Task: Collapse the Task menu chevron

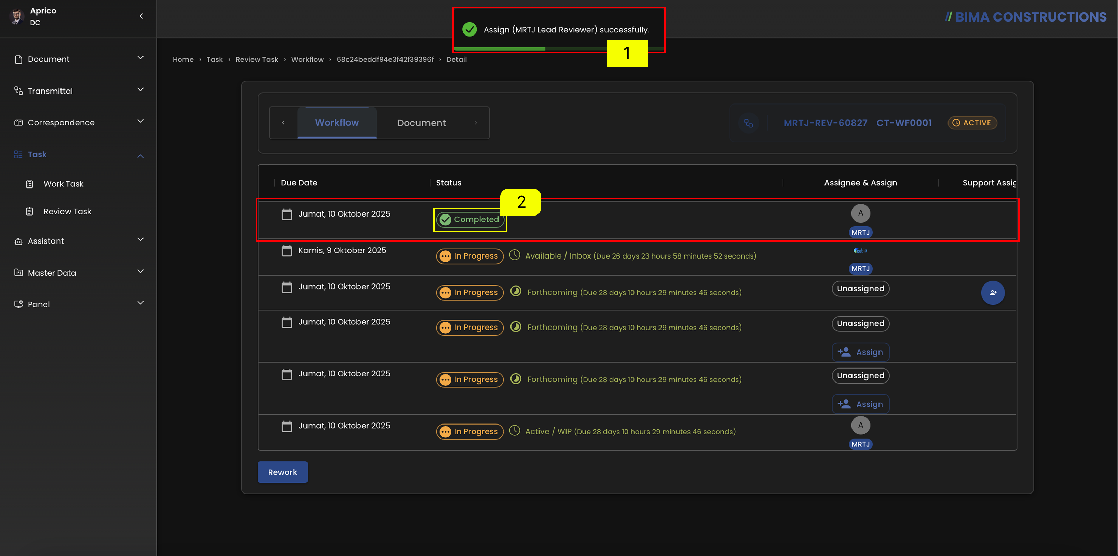Action: pyautogui.click(x=140, y=156)
